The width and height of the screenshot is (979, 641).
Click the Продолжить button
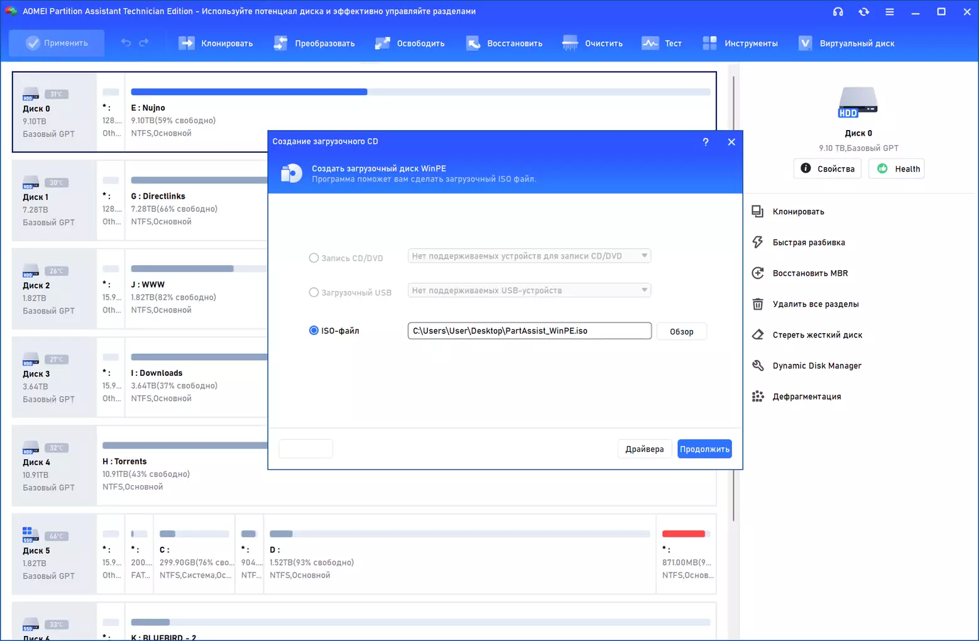point(704,449)
